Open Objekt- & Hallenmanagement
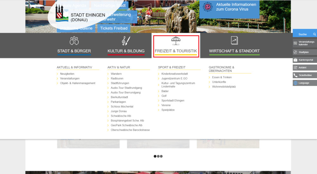This screenshot has height=174, width=317. tap(78, 83)
